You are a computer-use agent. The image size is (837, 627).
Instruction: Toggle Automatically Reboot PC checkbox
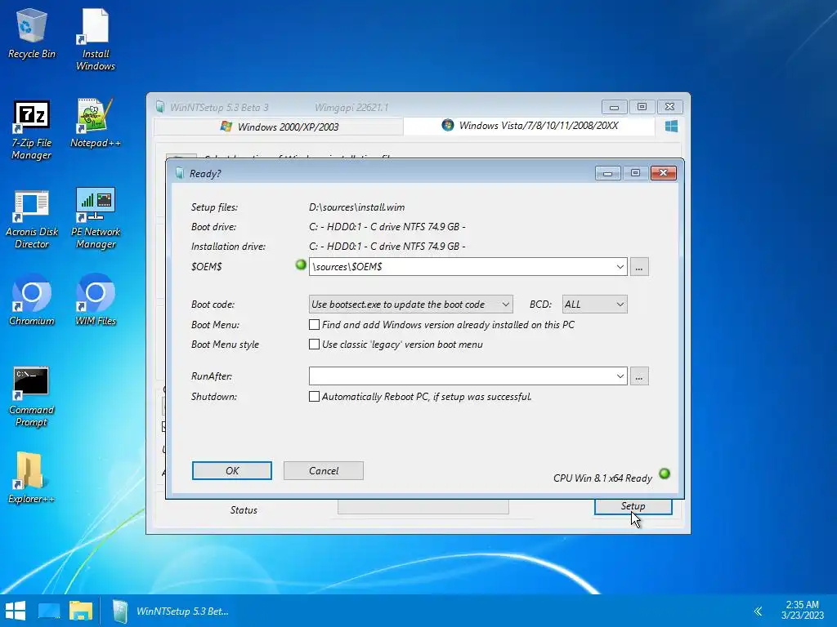[x=315, y=397]
